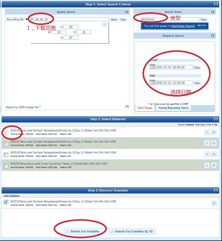Open END date calendar picker
The width and height of the screenshot is (222, 241).
point(152,82)
